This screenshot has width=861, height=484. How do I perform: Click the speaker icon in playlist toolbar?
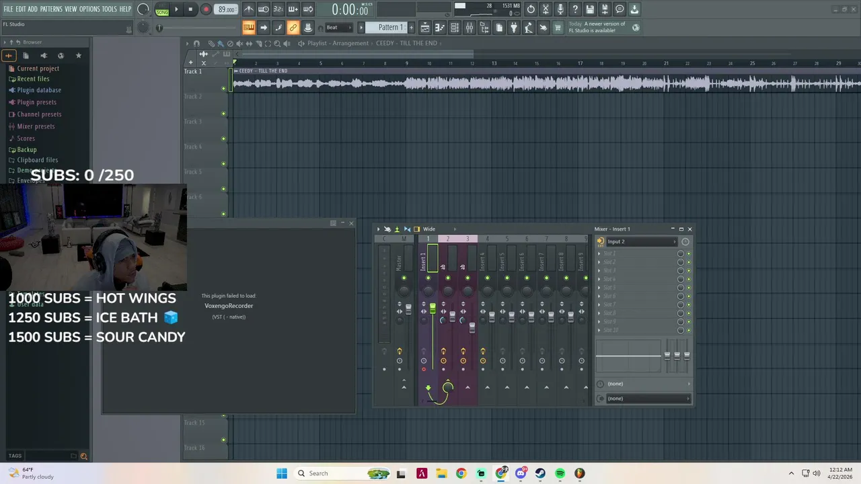286,43
